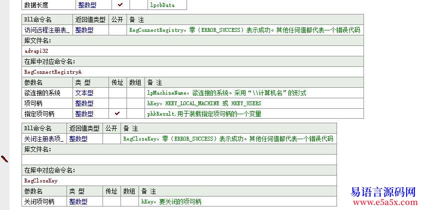Toggle 公开 cell for 关闭注册表项_ command

[111, 139]
